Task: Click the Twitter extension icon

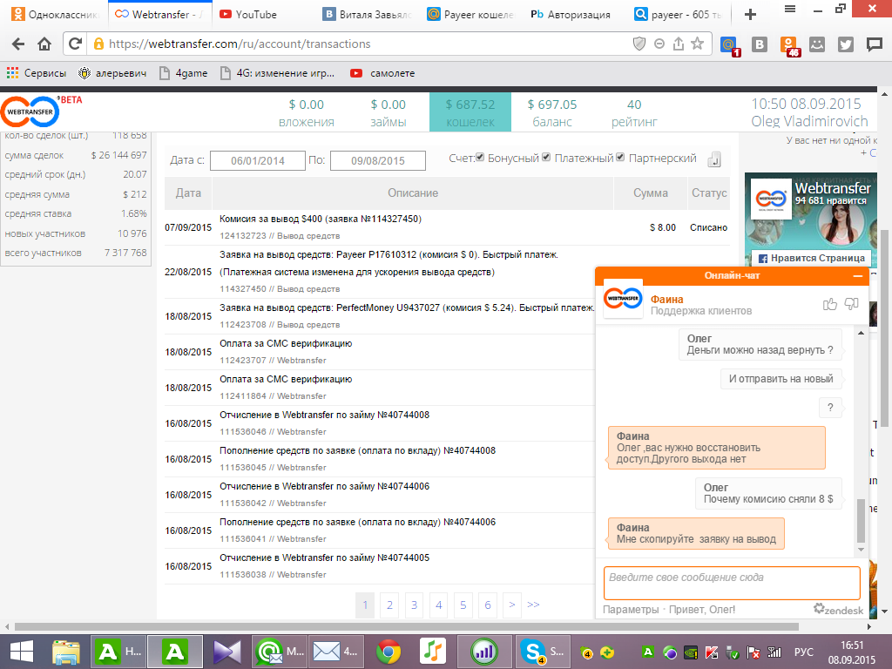Action: (x=845, y=44)
